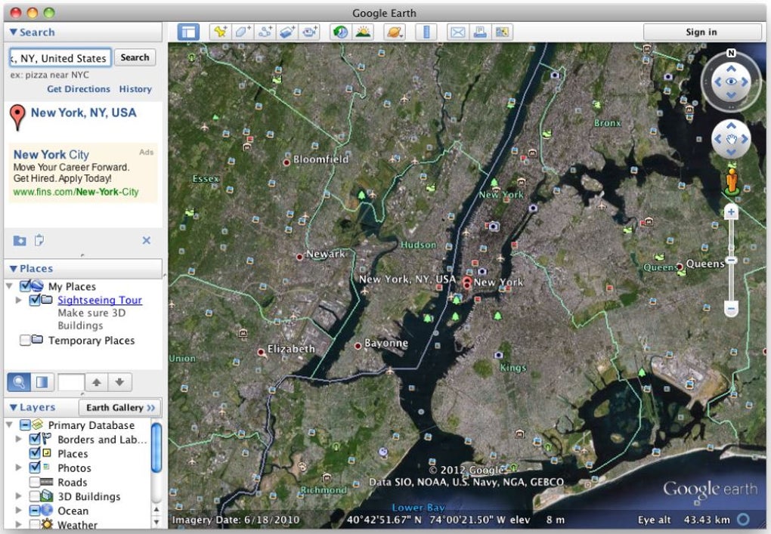771x534 pixels.
Task: Expand Sightseeing Tour folder
Action: point(19,300)
